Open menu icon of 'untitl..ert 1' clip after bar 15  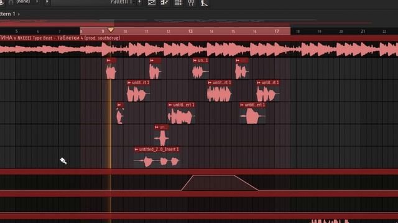tap(242, 105)
